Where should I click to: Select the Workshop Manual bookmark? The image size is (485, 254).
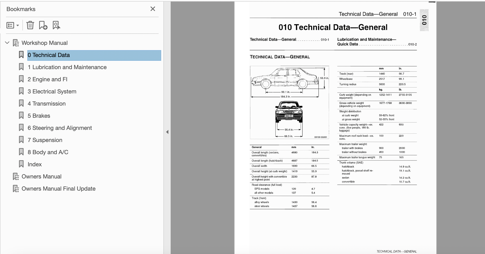coord(44,43)
